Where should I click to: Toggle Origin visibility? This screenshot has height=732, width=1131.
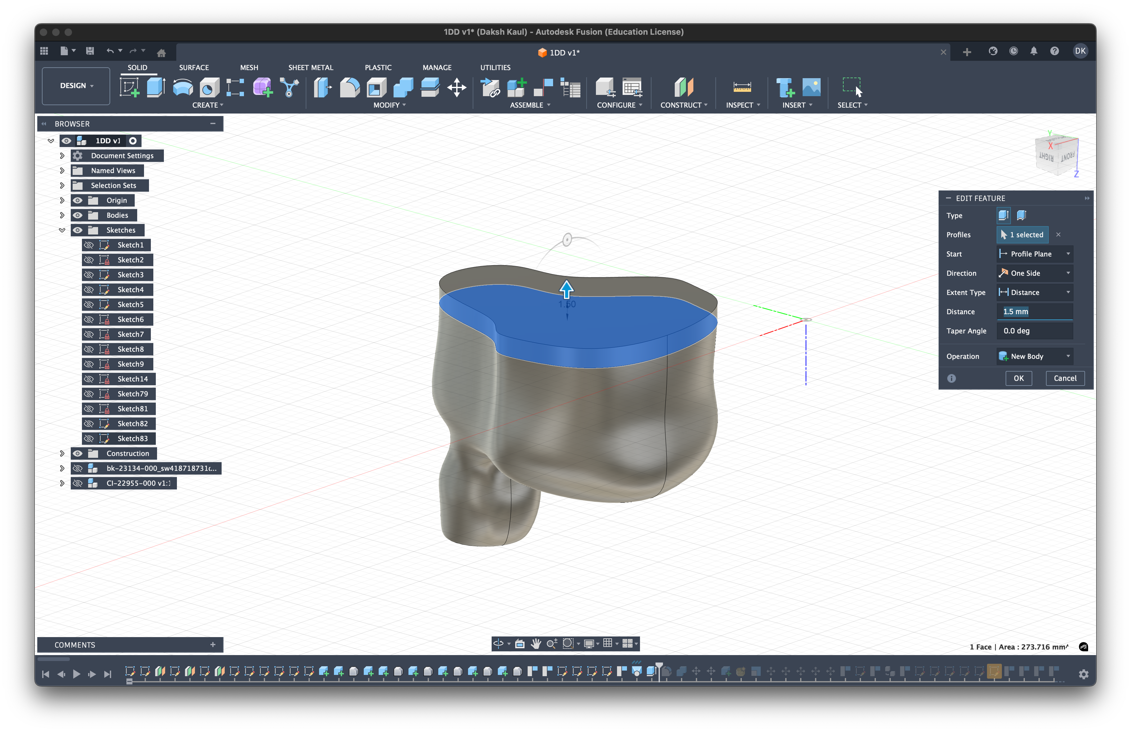coord(78,200)
